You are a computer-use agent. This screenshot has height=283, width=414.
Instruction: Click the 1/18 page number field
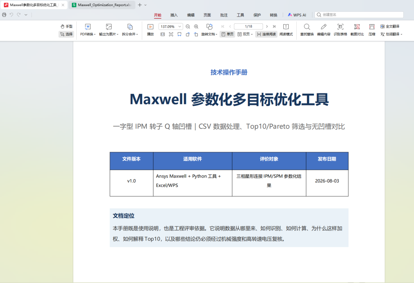248,26
